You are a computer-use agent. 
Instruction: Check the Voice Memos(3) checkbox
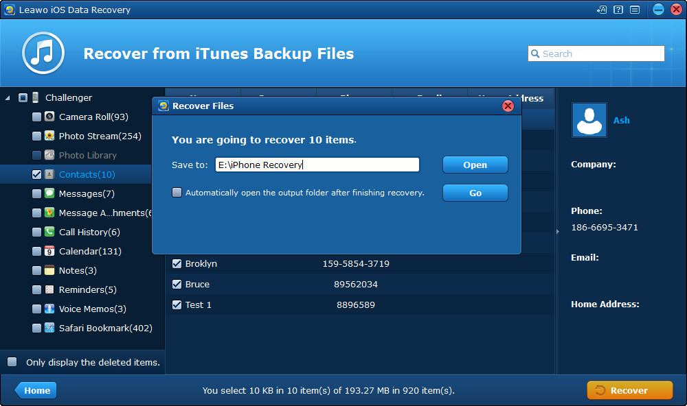(x=37, y=309)
